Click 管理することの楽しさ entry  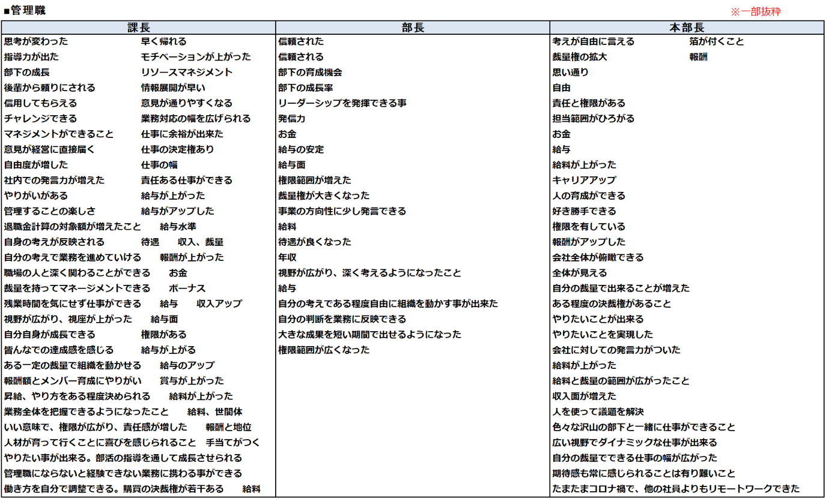click(x=49, y=211)
